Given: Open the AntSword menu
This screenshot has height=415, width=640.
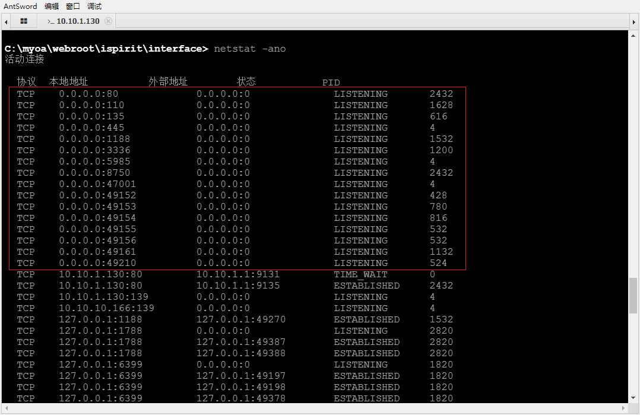Looking at the screenshot, I should point(20,6).
